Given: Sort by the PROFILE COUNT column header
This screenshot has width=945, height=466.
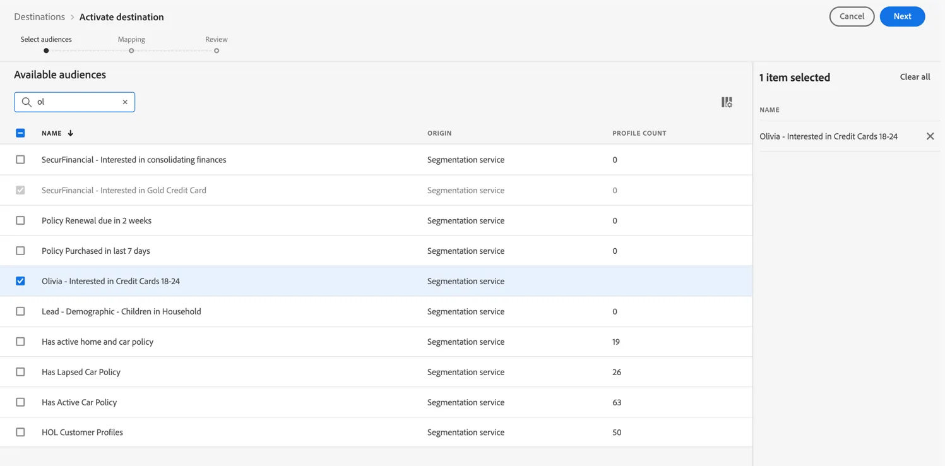Looking at the screenshot, I should coord(639,133).
